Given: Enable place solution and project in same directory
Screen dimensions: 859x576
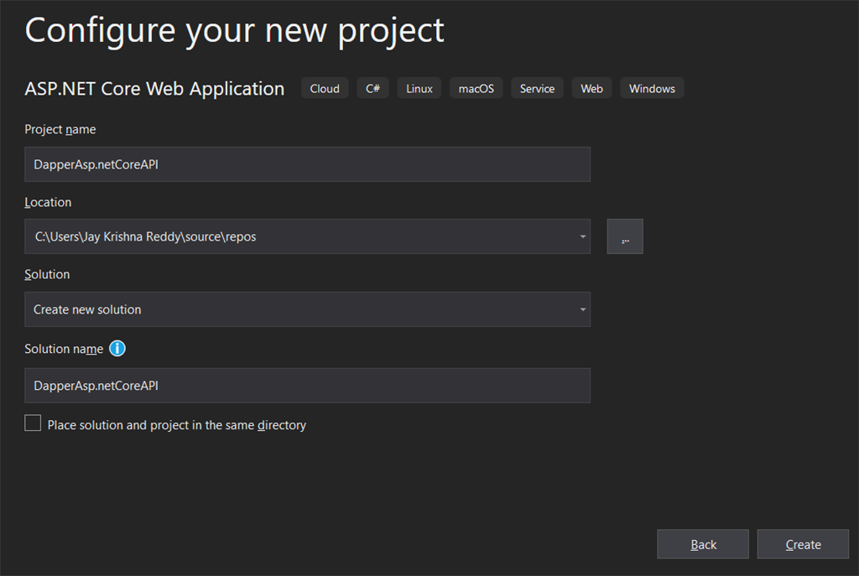Looking at the screenshot, I should coord(33,423).
